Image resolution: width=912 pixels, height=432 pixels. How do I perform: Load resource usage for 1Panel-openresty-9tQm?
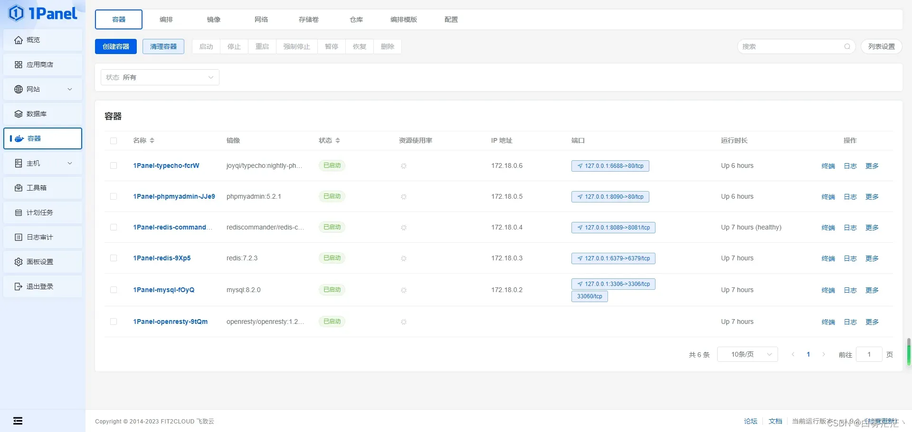click(403, 322)
